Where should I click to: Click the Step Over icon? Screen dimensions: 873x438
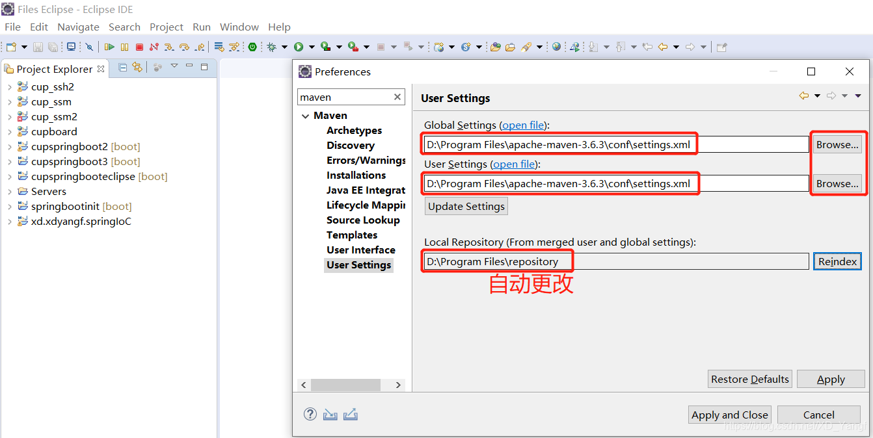[184, 47]
